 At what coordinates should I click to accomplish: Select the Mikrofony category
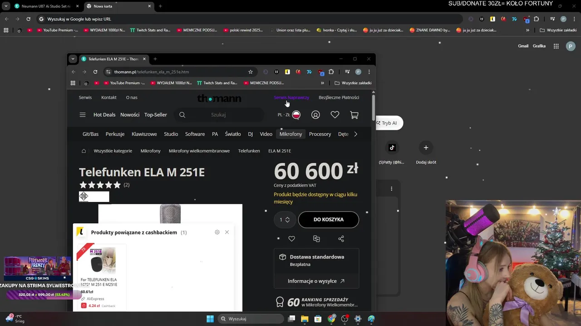(290, 134)
